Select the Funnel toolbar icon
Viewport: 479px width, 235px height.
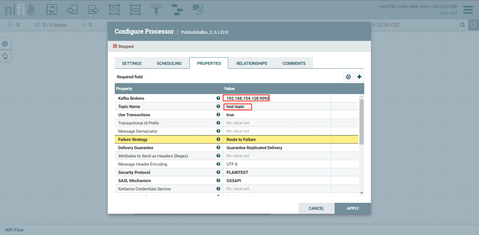(156, 10)
